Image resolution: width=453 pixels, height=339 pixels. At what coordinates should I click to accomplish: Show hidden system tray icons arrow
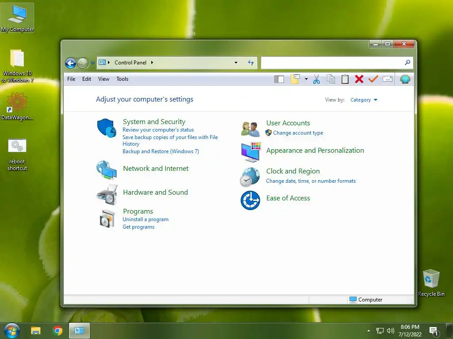point(369,331)
